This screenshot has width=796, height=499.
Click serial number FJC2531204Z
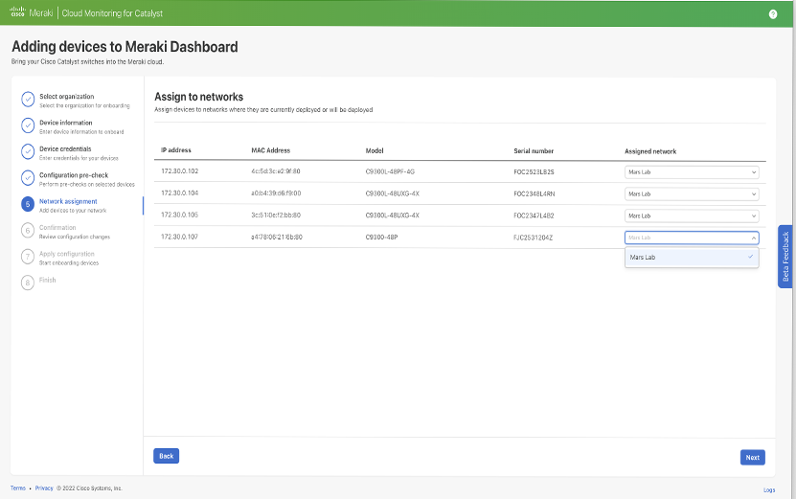point(533,238)
